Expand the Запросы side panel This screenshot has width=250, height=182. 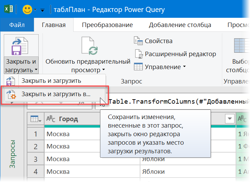click(x=12, y=154)
